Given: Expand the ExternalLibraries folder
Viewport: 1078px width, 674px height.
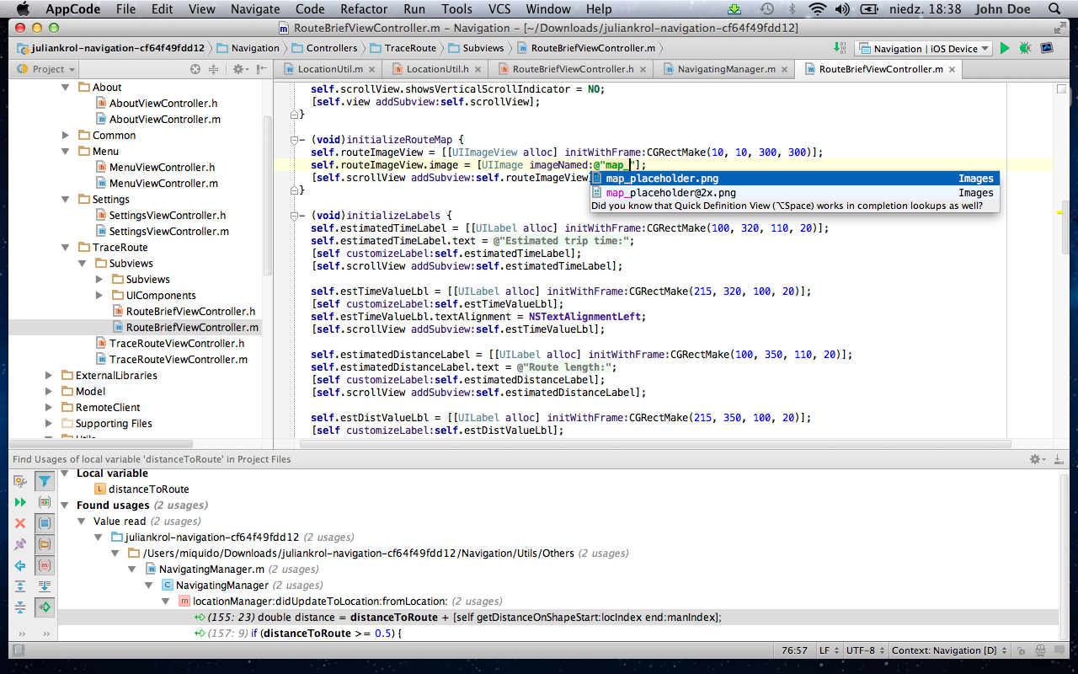Looking at the screenshot, I should 49,375.
